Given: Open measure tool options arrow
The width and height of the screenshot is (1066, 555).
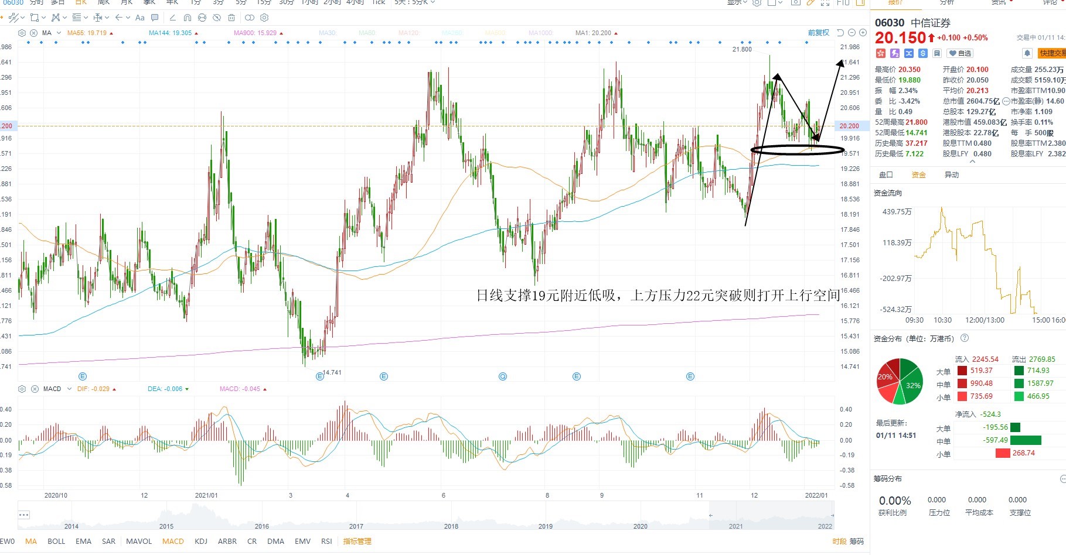Looking at the screenshot, I should coord(107,18).
